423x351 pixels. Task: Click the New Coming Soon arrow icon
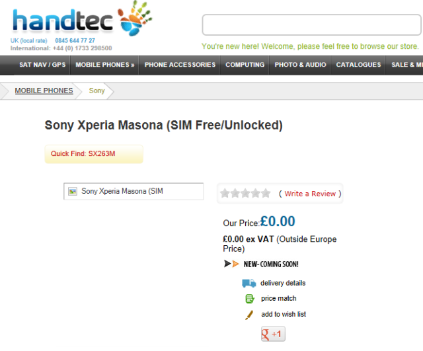tap(231, 264)
